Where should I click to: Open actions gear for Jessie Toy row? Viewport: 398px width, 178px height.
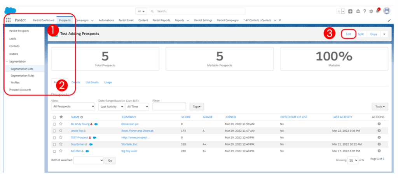coord(379,130)
